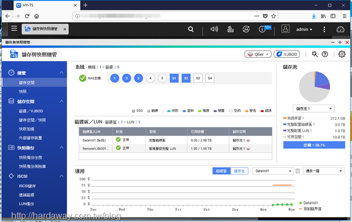
Task: Open 外接儲存裝置 in the sidebar
Action: click(30, 138)
